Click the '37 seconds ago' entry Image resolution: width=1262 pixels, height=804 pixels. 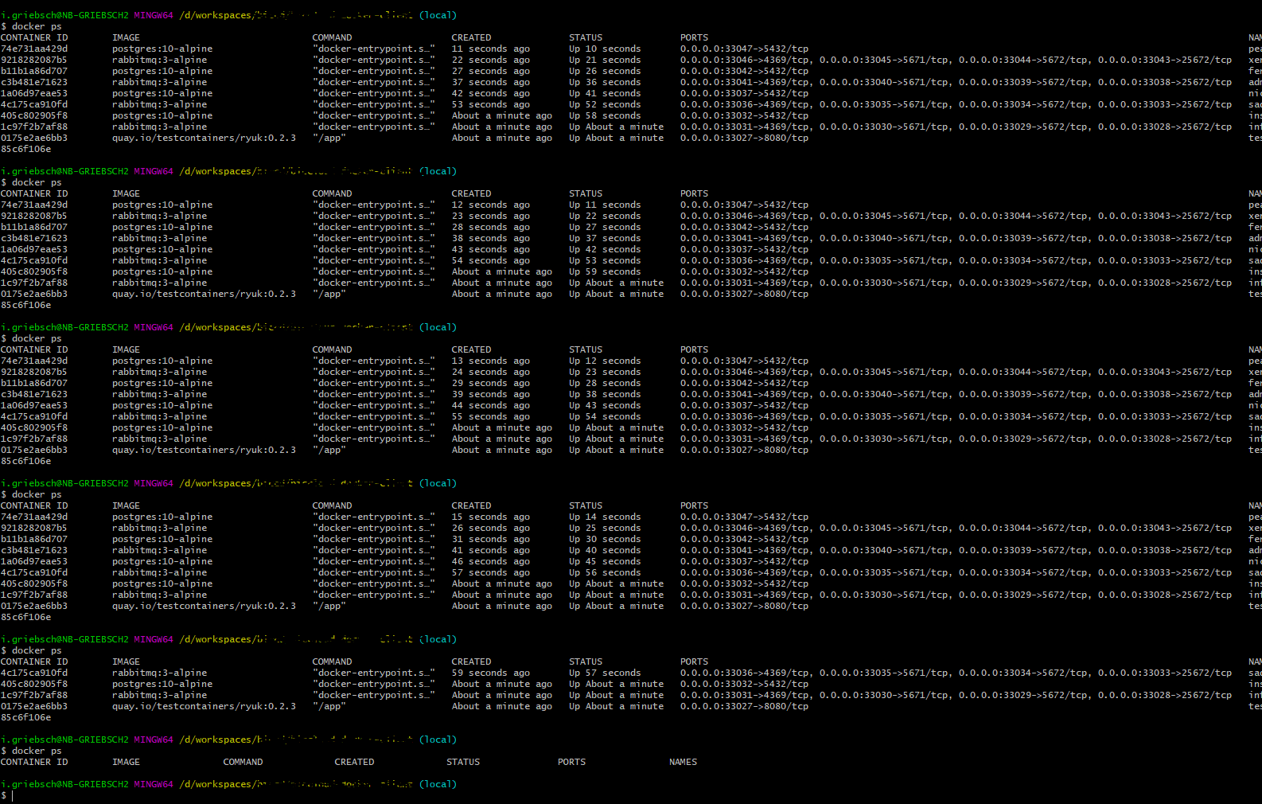pyautogui.click(x=491, y=82)
